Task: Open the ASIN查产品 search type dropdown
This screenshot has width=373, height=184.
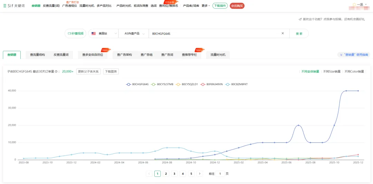Action: [x=133, y=33]
